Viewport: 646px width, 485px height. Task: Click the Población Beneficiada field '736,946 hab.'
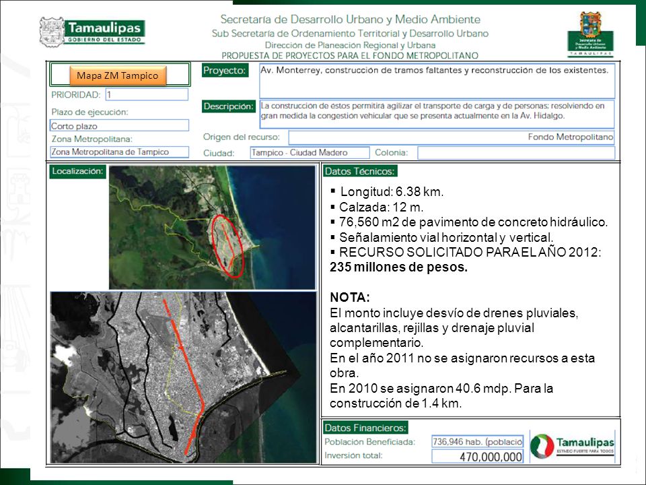[478, 441]
